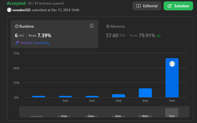Click the info icon in Runtime card
The height and width of the screenshot is (123, 197).
pos(91,26)
